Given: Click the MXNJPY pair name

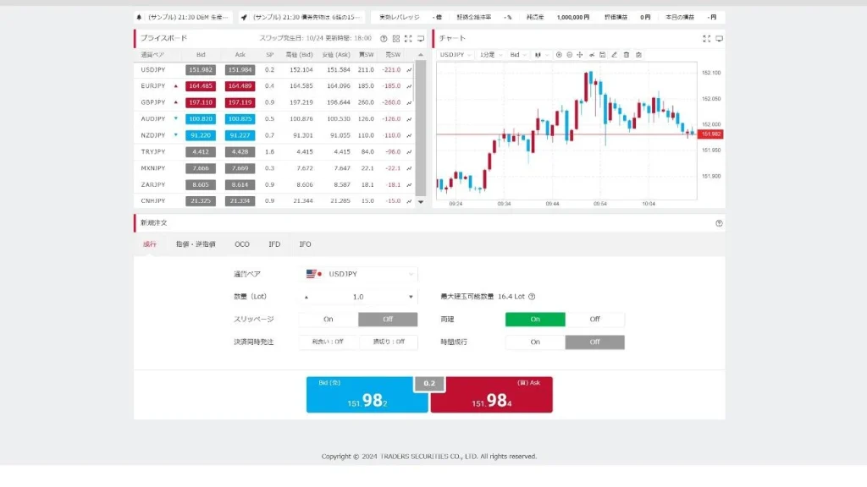Looking at the screenshot, I should (153, 168).
